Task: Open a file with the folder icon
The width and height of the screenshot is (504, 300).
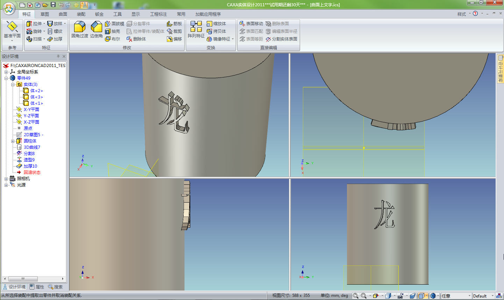Action: pyautogui.click(x=45, y=5)
